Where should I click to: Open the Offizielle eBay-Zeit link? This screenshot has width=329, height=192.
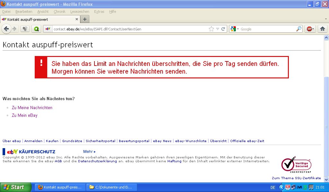point(247,141)
